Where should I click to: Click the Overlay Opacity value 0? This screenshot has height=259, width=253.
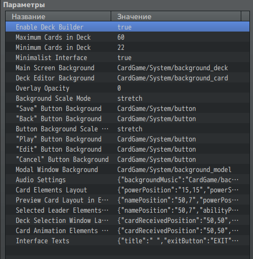(119, 88)
